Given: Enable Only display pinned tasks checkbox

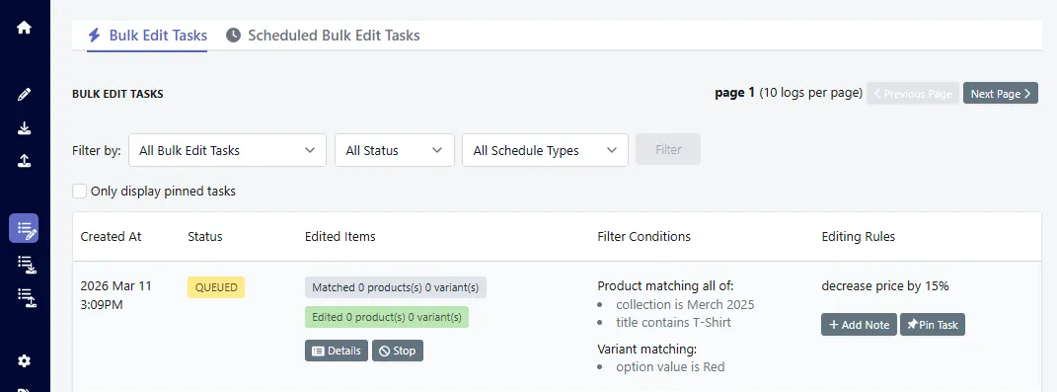Looking at the screenshot, I should [x=80, y=191].
